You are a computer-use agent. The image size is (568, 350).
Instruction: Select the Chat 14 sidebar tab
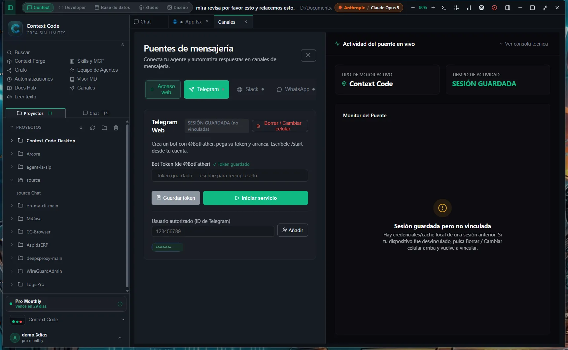[x=95, y=113]
